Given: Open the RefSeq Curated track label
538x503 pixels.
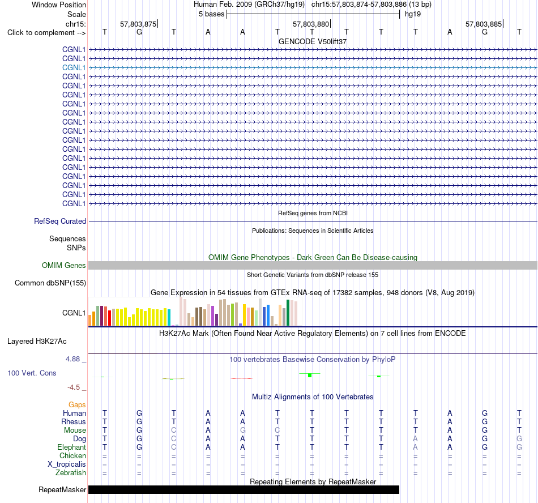Looking at the screenshot, I should pos(60,221).
